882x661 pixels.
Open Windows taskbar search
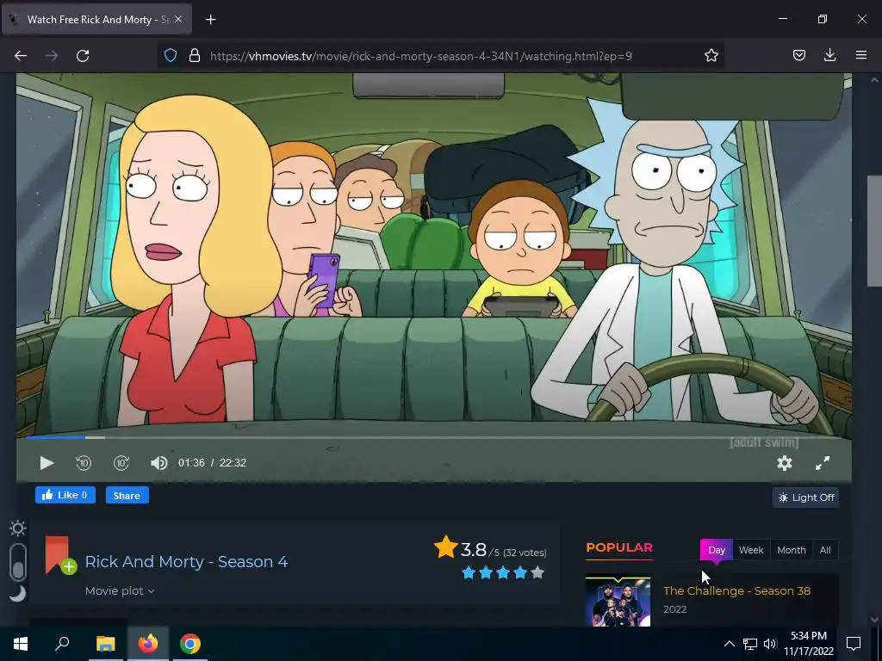[62, 644]
